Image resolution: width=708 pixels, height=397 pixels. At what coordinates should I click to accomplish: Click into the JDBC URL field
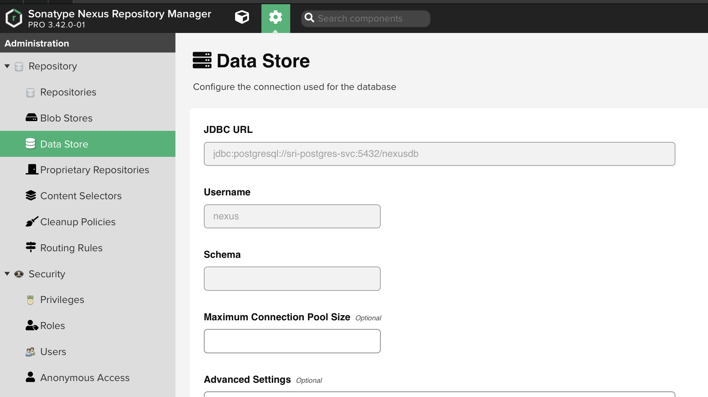click(x=439, y=154)
